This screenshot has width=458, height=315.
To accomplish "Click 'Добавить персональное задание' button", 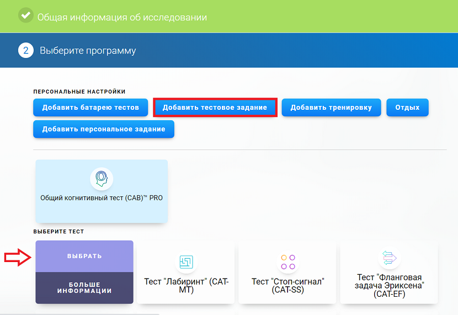I will 104,129.
